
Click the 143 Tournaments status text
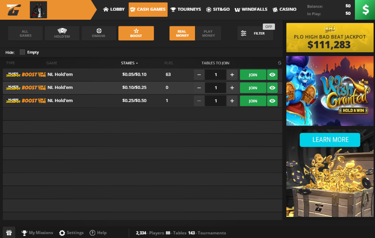click(207, 233)
